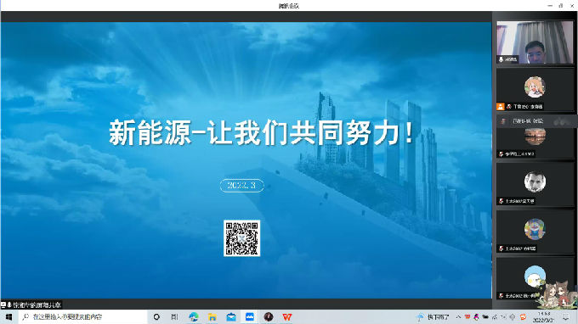Select the anime girl avatar participant tile

click(x=535, y=89)
